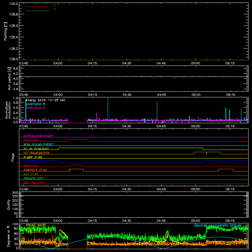The height and width of the screenshot is (252, 252).
Task: Click the 129.0 tick value on Pointing axis
Action: pos(14,4)
